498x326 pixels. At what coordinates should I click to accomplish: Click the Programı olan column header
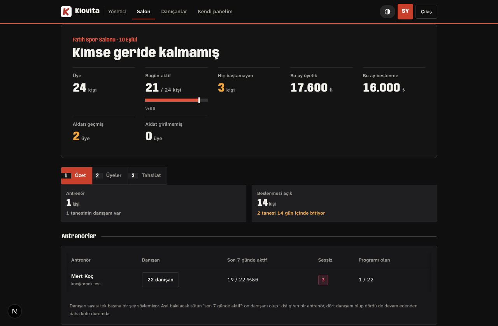click(374, 260)
